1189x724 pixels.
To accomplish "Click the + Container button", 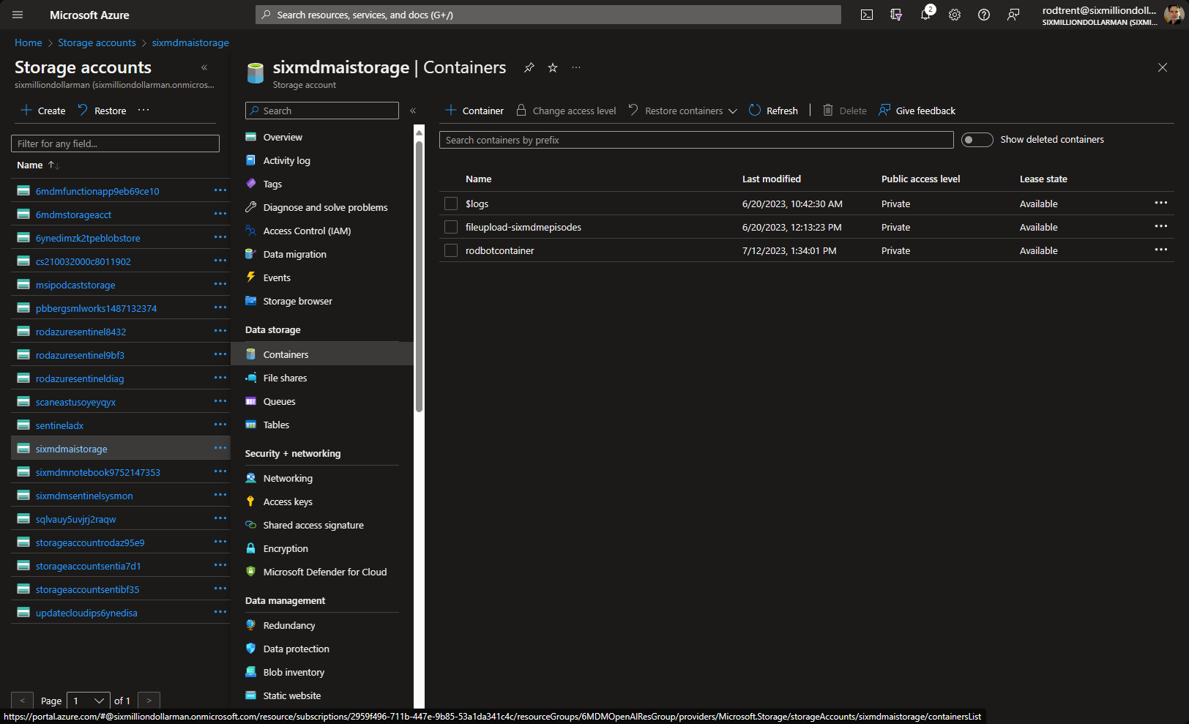I will point(474,111).
